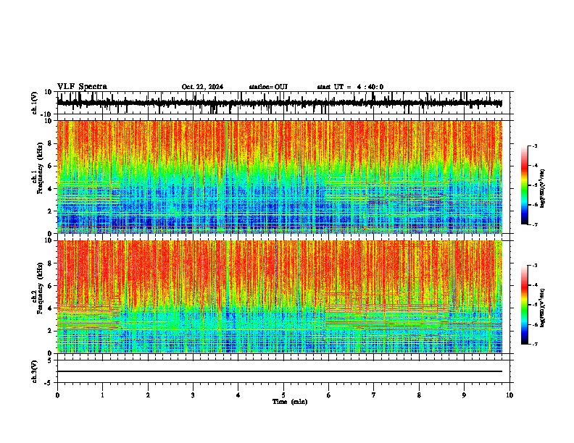Click time axis tick label '0'
Screen dimensions: 574x443
coord(57,395)
